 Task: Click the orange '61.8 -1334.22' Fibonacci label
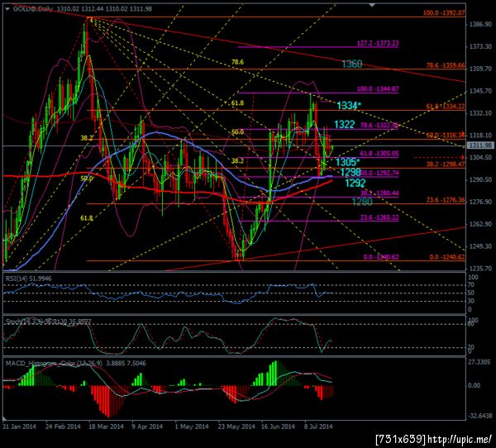446,107
